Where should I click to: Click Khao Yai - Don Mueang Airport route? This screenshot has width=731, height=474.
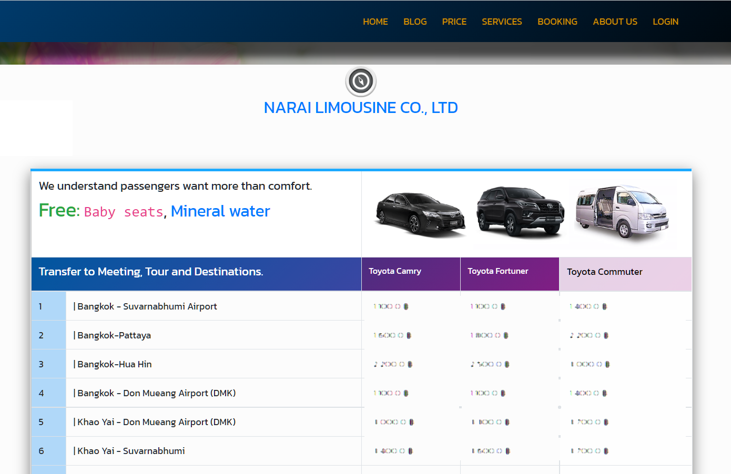tap(156, 422)
